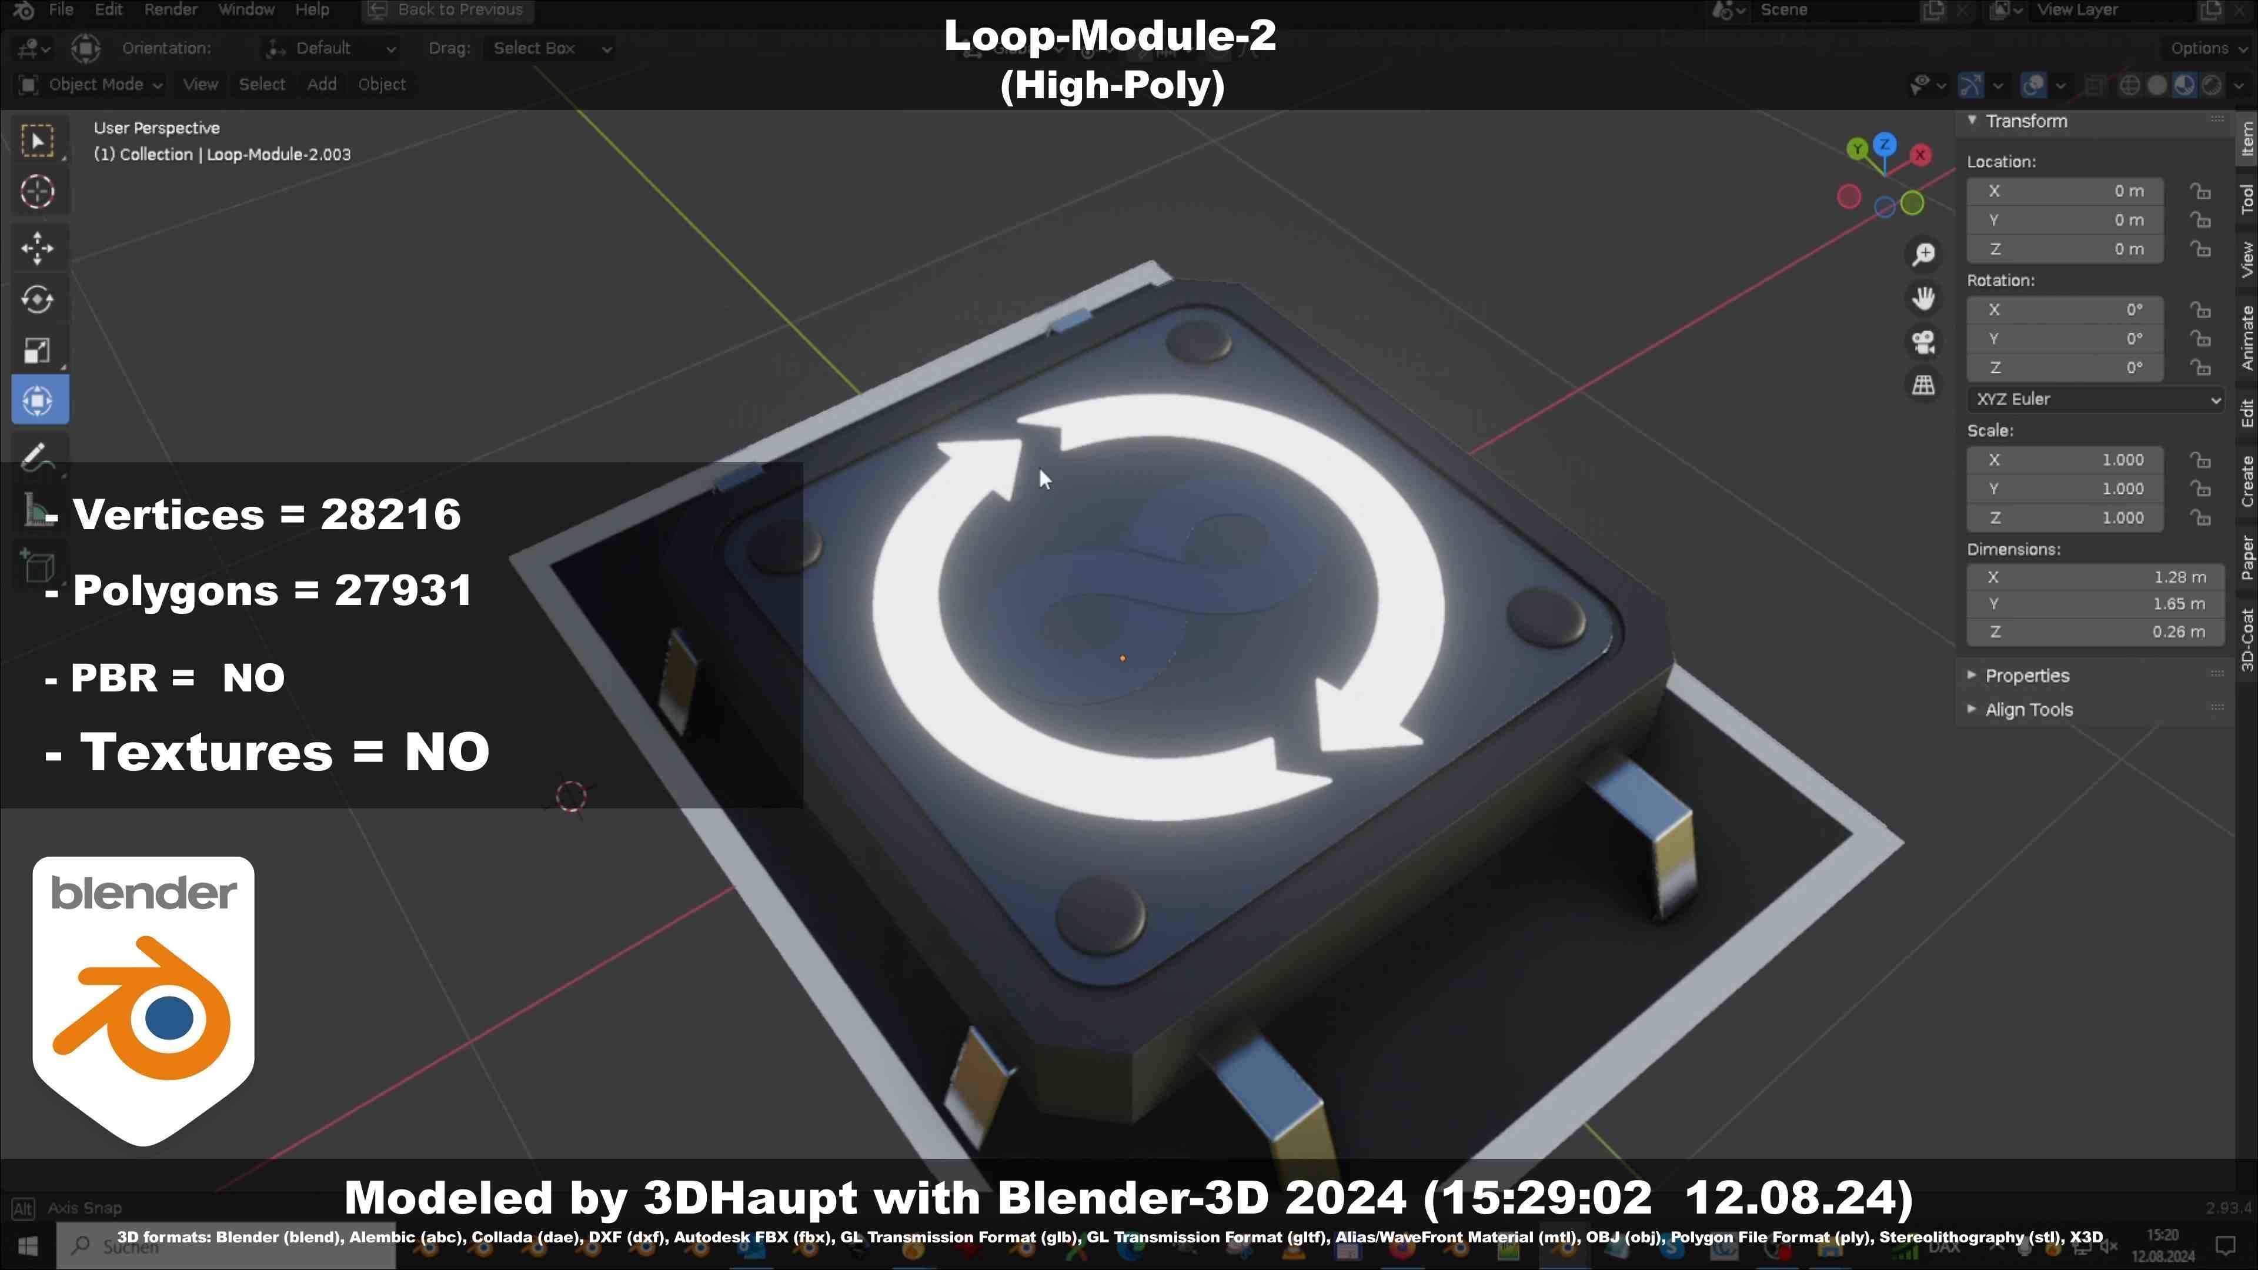Screen dimensions: 2258x1270
Task: Click the delete scene X icon
Action: pos(1963,9)
